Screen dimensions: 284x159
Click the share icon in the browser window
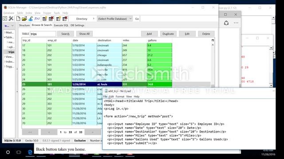[226, 23]
